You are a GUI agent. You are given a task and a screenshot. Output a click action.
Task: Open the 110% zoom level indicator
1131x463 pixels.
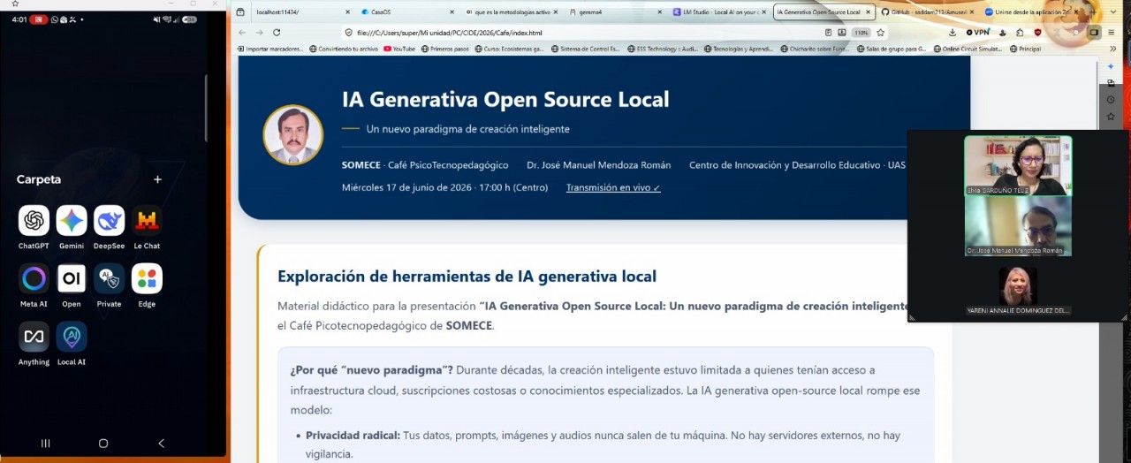pos(861,33)
